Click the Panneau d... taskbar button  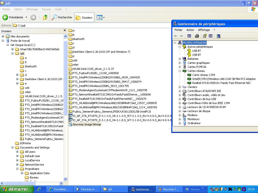(x=86, y=189)
